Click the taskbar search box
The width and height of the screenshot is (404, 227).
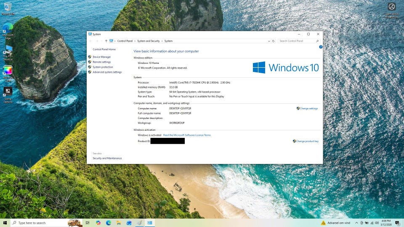click(46, 223)
